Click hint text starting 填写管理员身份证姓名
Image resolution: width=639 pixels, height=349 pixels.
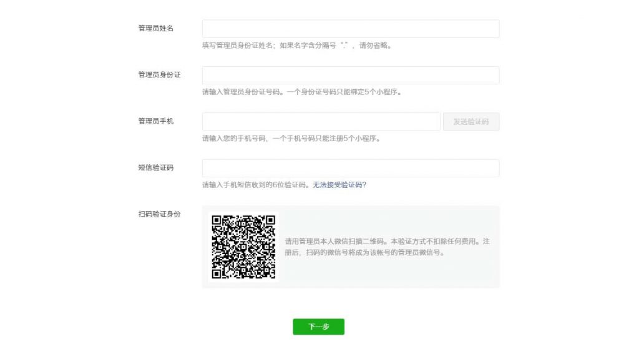[x=298, y=45]
